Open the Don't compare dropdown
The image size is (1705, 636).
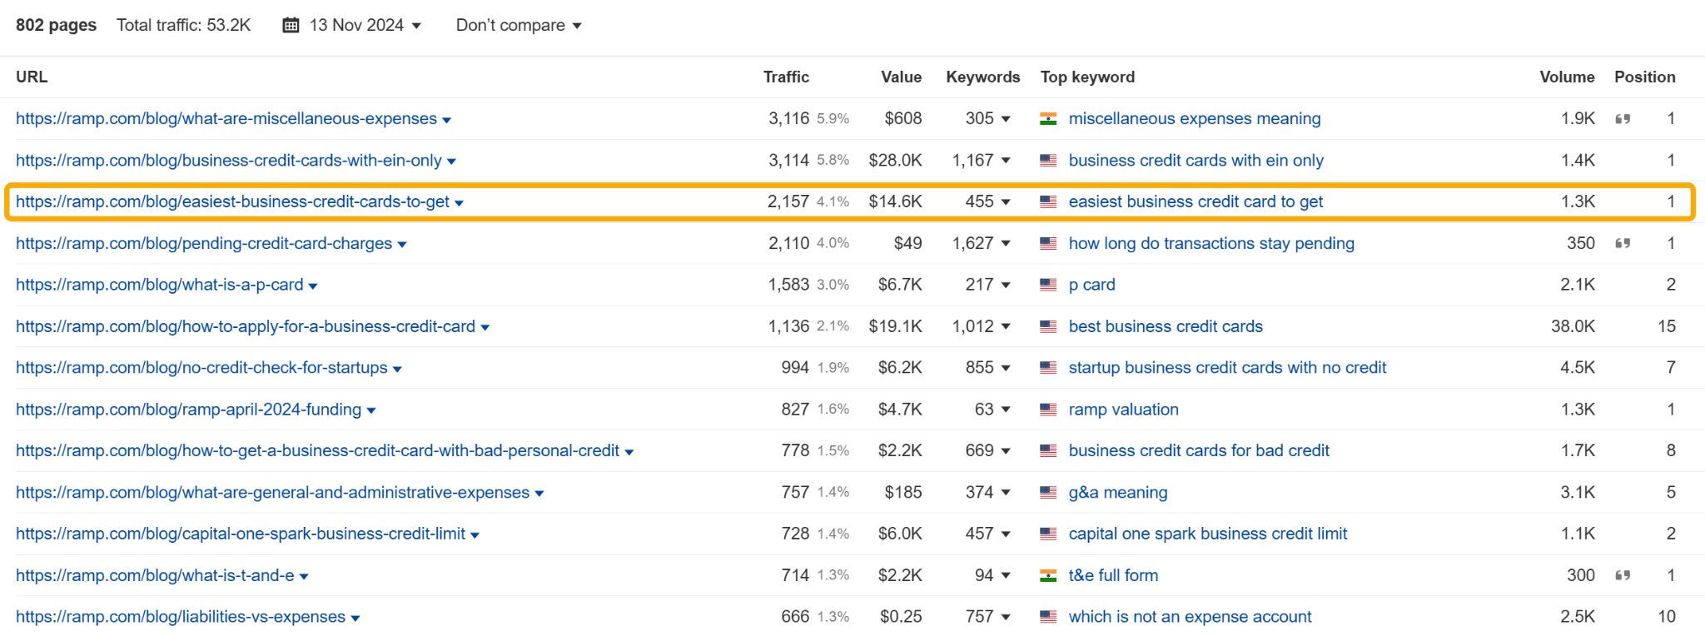click(x=518, y=25)
